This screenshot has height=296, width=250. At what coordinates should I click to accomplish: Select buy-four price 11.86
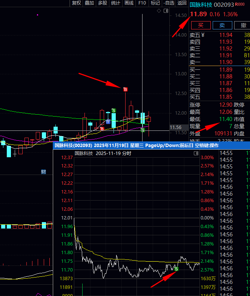(x=226, y=90)
